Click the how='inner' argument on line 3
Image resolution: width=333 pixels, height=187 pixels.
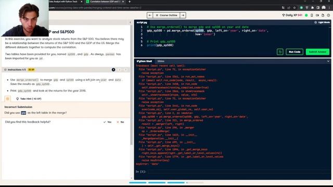click(x=205, y=34)
